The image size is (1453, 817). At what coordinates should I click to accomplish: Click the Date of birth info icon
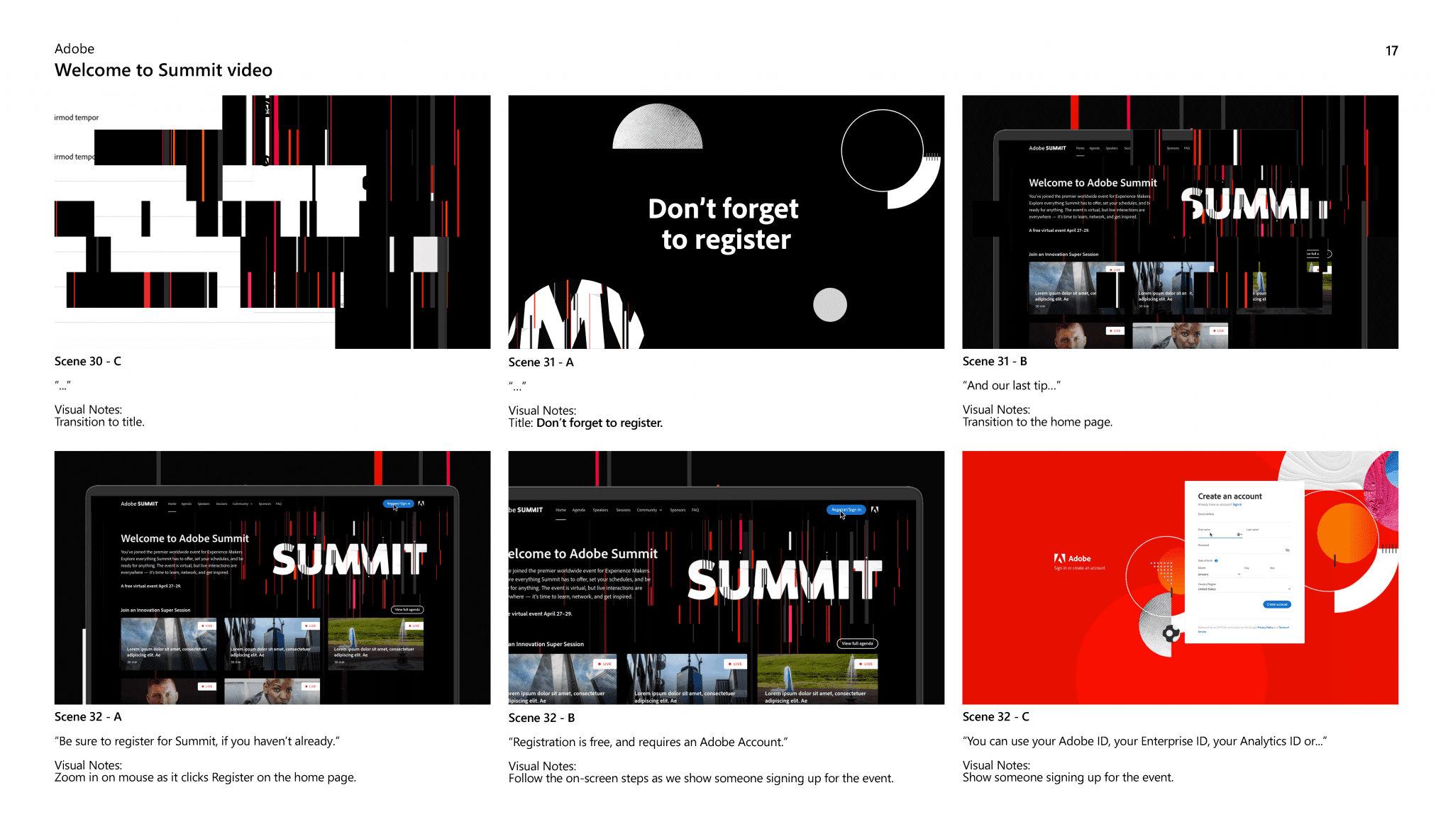click(1216, 561)
